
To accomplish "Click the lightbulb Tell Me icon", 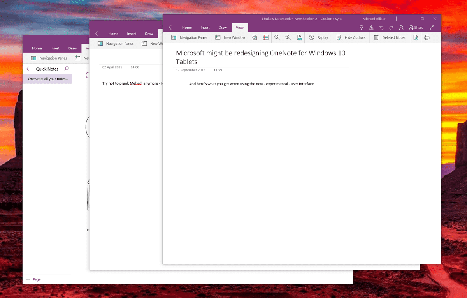I will point(361,28).
